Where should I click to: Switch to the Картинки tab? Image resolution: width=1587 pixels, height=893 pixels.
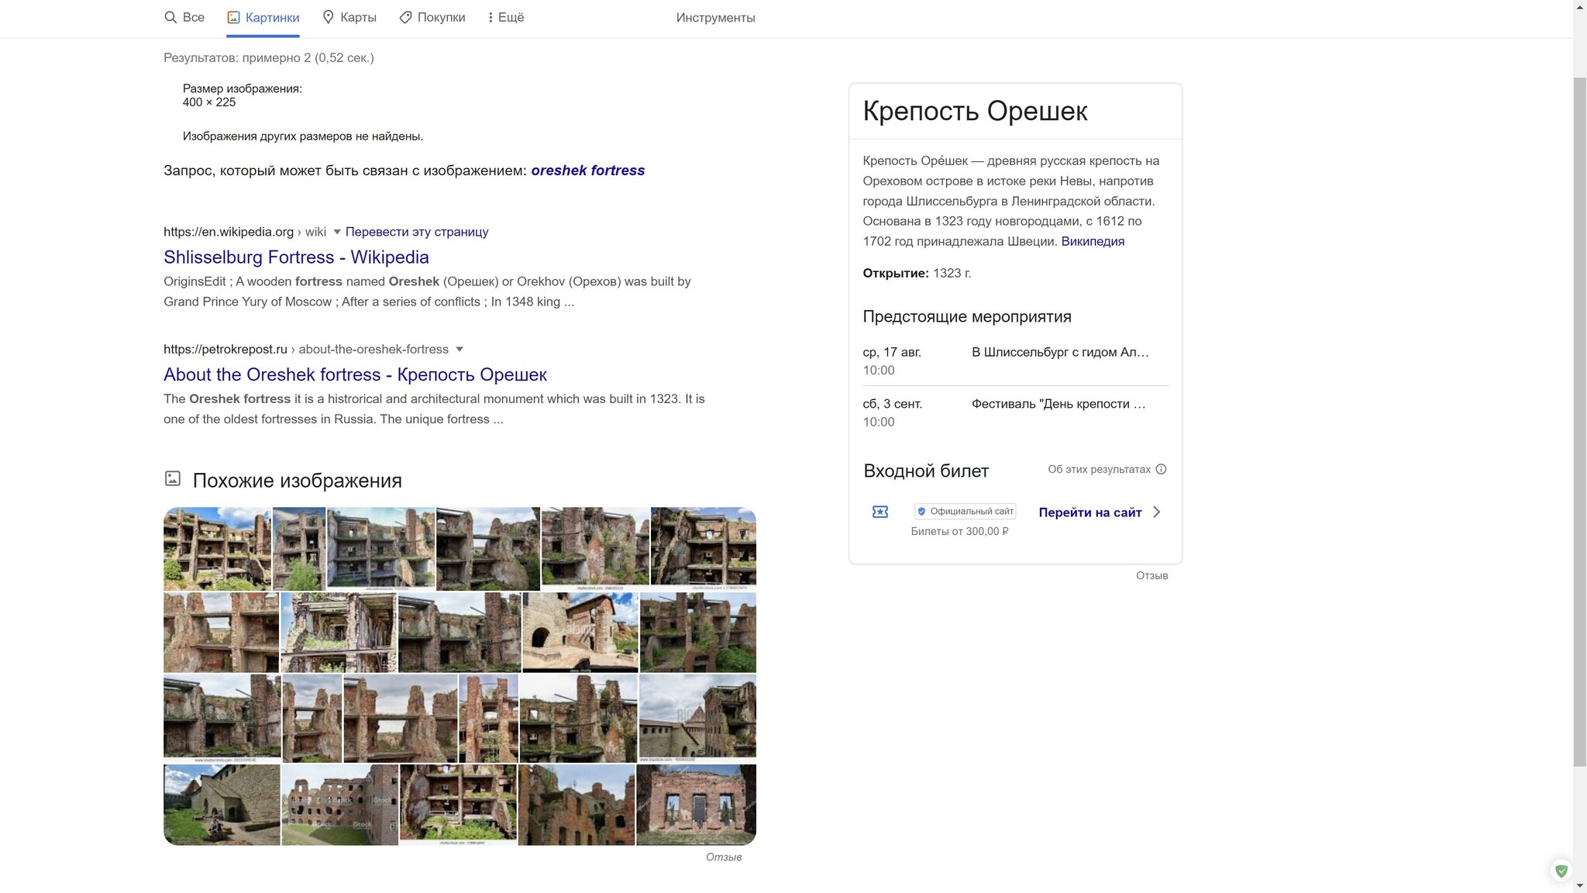[263, 17]
